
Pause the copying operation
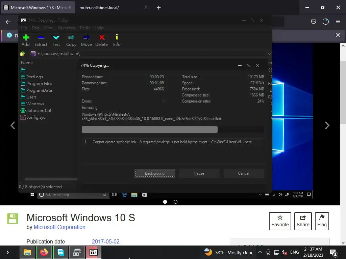click(199, 173)
